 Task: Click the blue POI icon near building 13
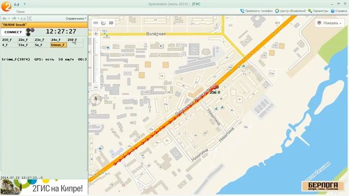pyautogui.click(x=108, y=47)
